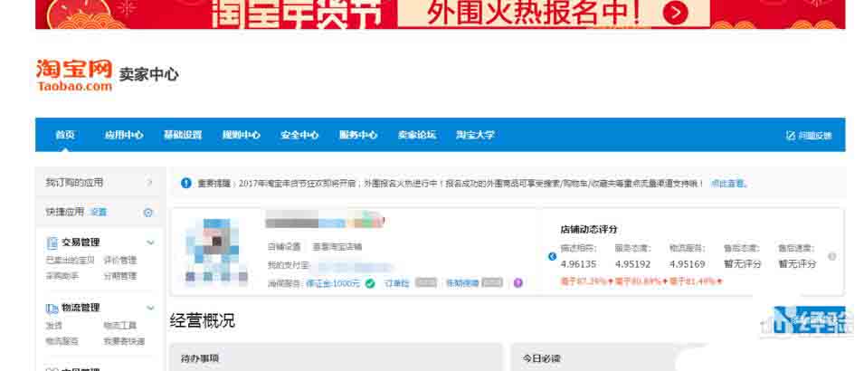Click the score value 4.95169
This screenshot has width=864, height=371.
point(688,264)
